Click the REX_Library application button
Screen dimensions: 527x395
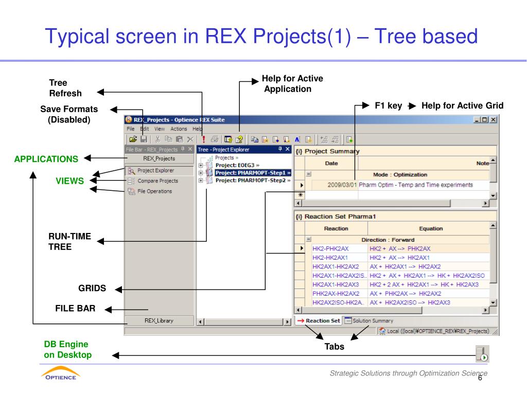[159, 321]
